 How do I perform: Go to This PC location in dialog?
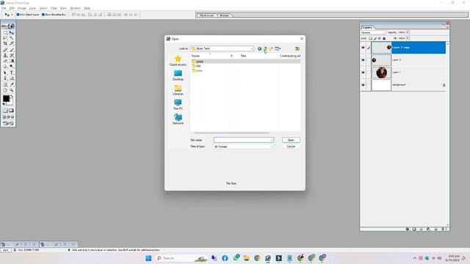178,105
